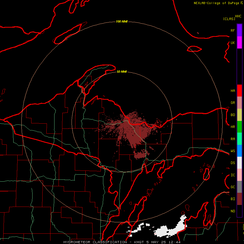Click the HR green legend swatch
The image size is (244, 244).
(239, 127)
